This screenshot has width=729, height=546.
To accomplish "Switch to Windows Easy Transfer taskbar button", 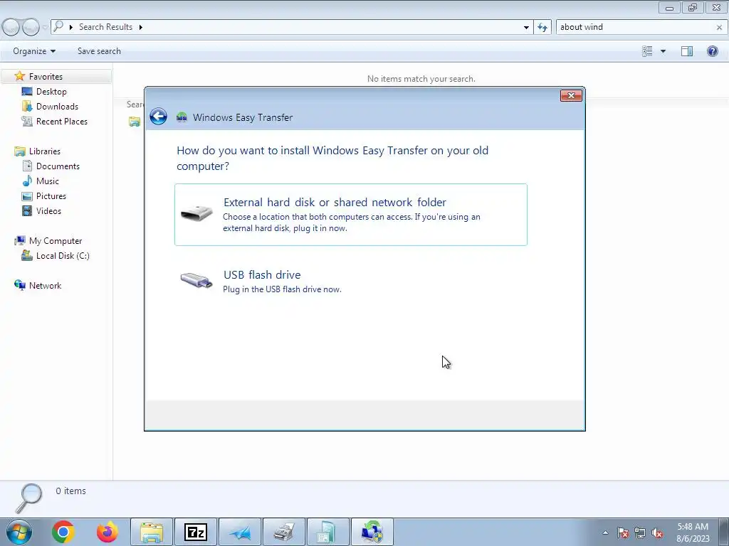I will (x=372, y=532).
